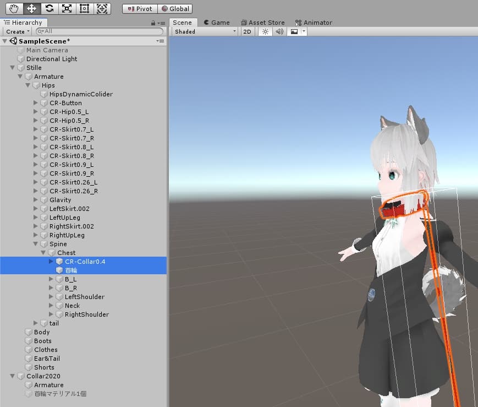Image resolution: width=478 pixels, height=407 pixels.
Task: Collapse the Spine bone
Action: pyautogui.click(x=36, y=243)
